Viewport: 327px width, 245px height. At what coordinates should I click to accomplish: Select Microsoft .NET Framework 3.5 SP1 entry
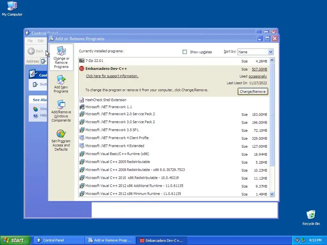174,130
